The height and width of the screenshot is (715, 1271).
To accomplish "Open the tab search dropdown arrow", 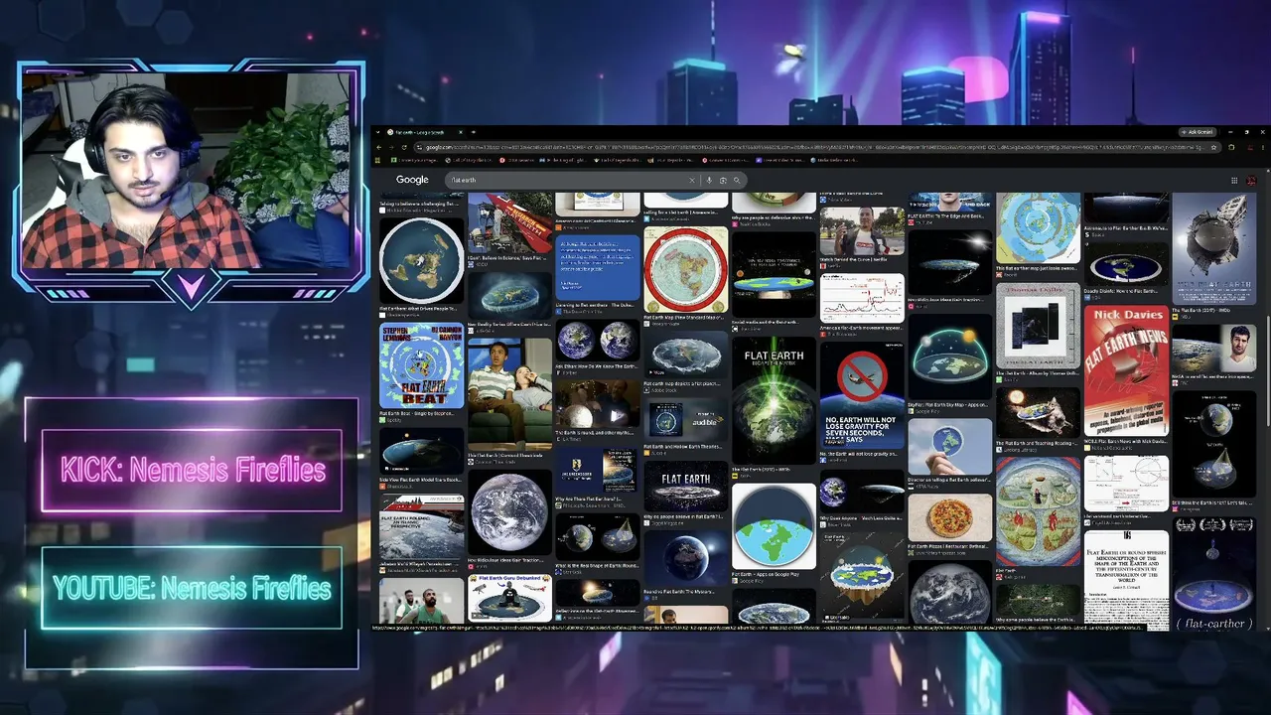I will pos(379,132).
